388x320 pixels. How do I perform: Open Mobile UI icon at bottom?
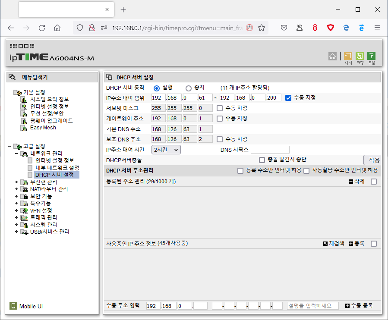[x=13, y=306]
